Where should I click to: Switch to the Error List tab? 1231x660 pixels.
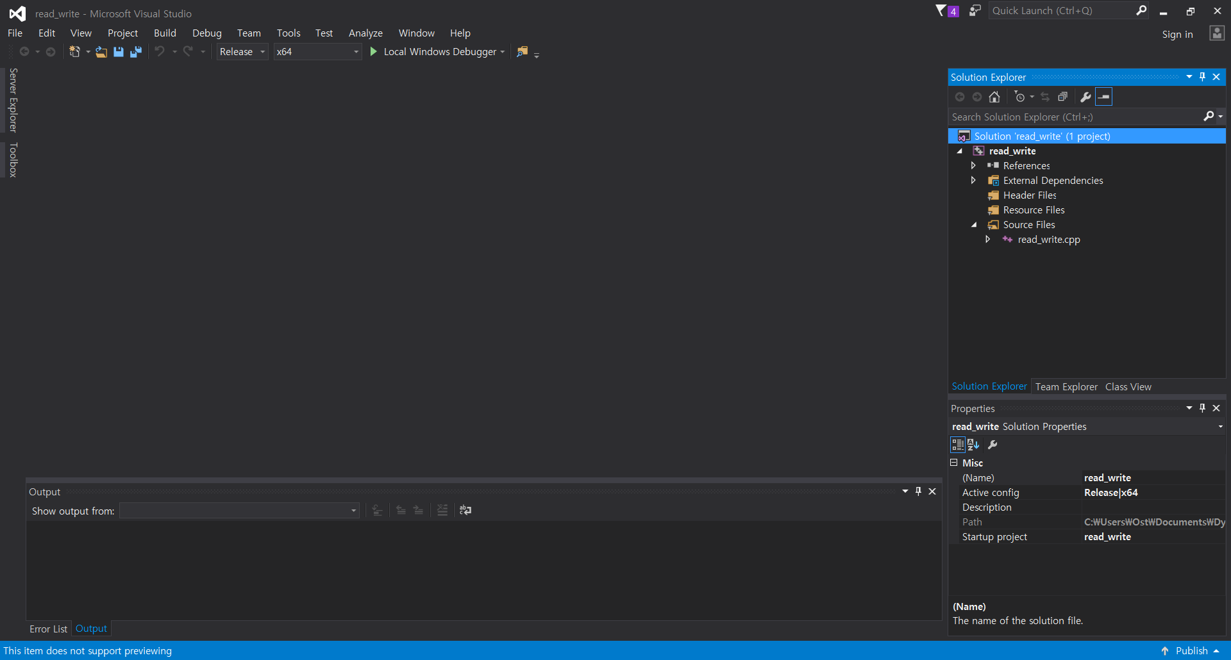[48, 629]
